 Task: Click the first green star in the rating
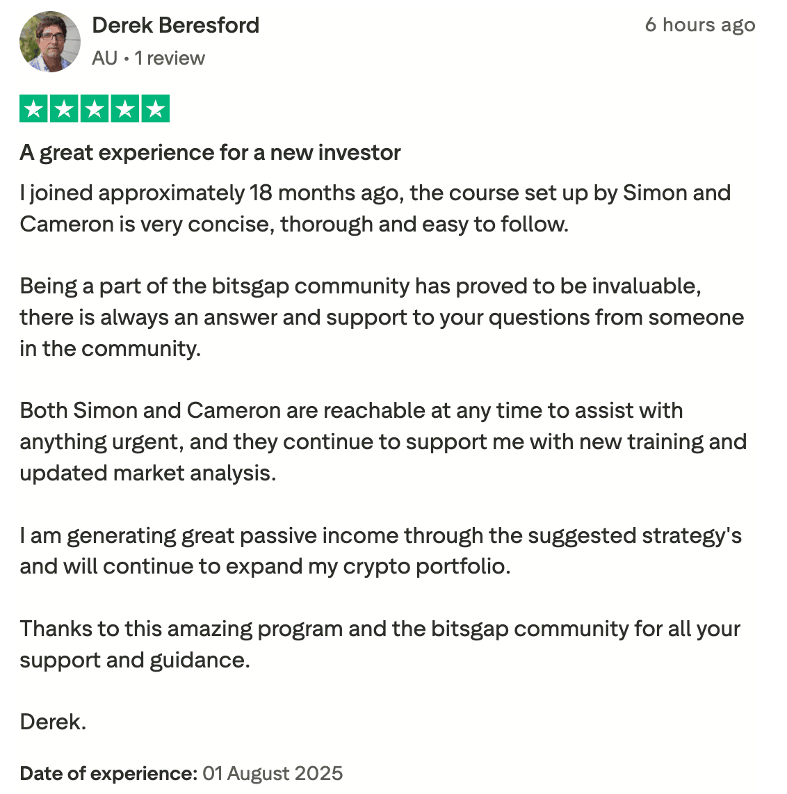(x=33, y=109)
